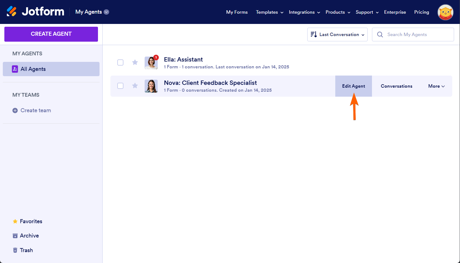Screen dimensions: 460x263
Task: Open the My Agents dropdown in header
Action: [x=92, y=12]
